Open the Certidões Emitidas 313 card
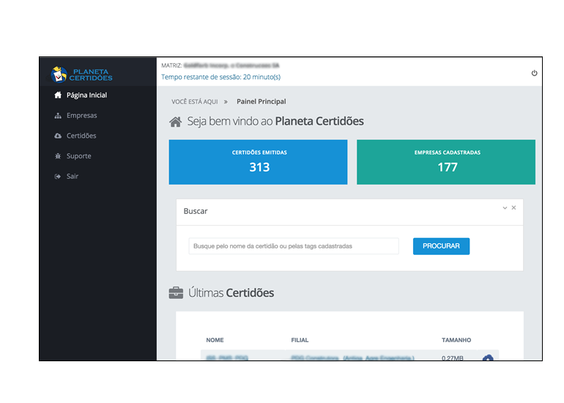The height and width of the screenshot is (403, 564). point(259,162)
